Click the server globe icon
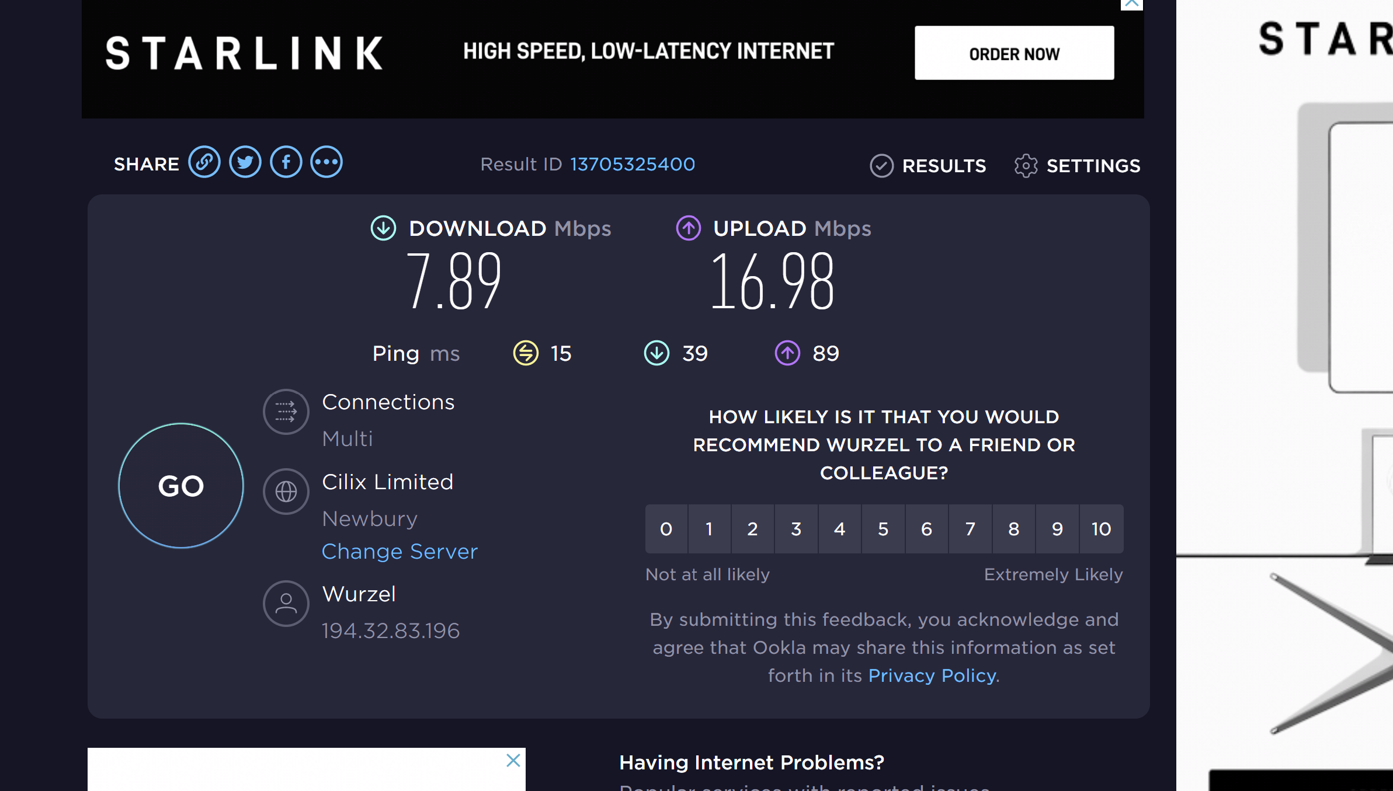This screenshot has height=791, width=1393. pyautogui.click(x=286, y=492)
